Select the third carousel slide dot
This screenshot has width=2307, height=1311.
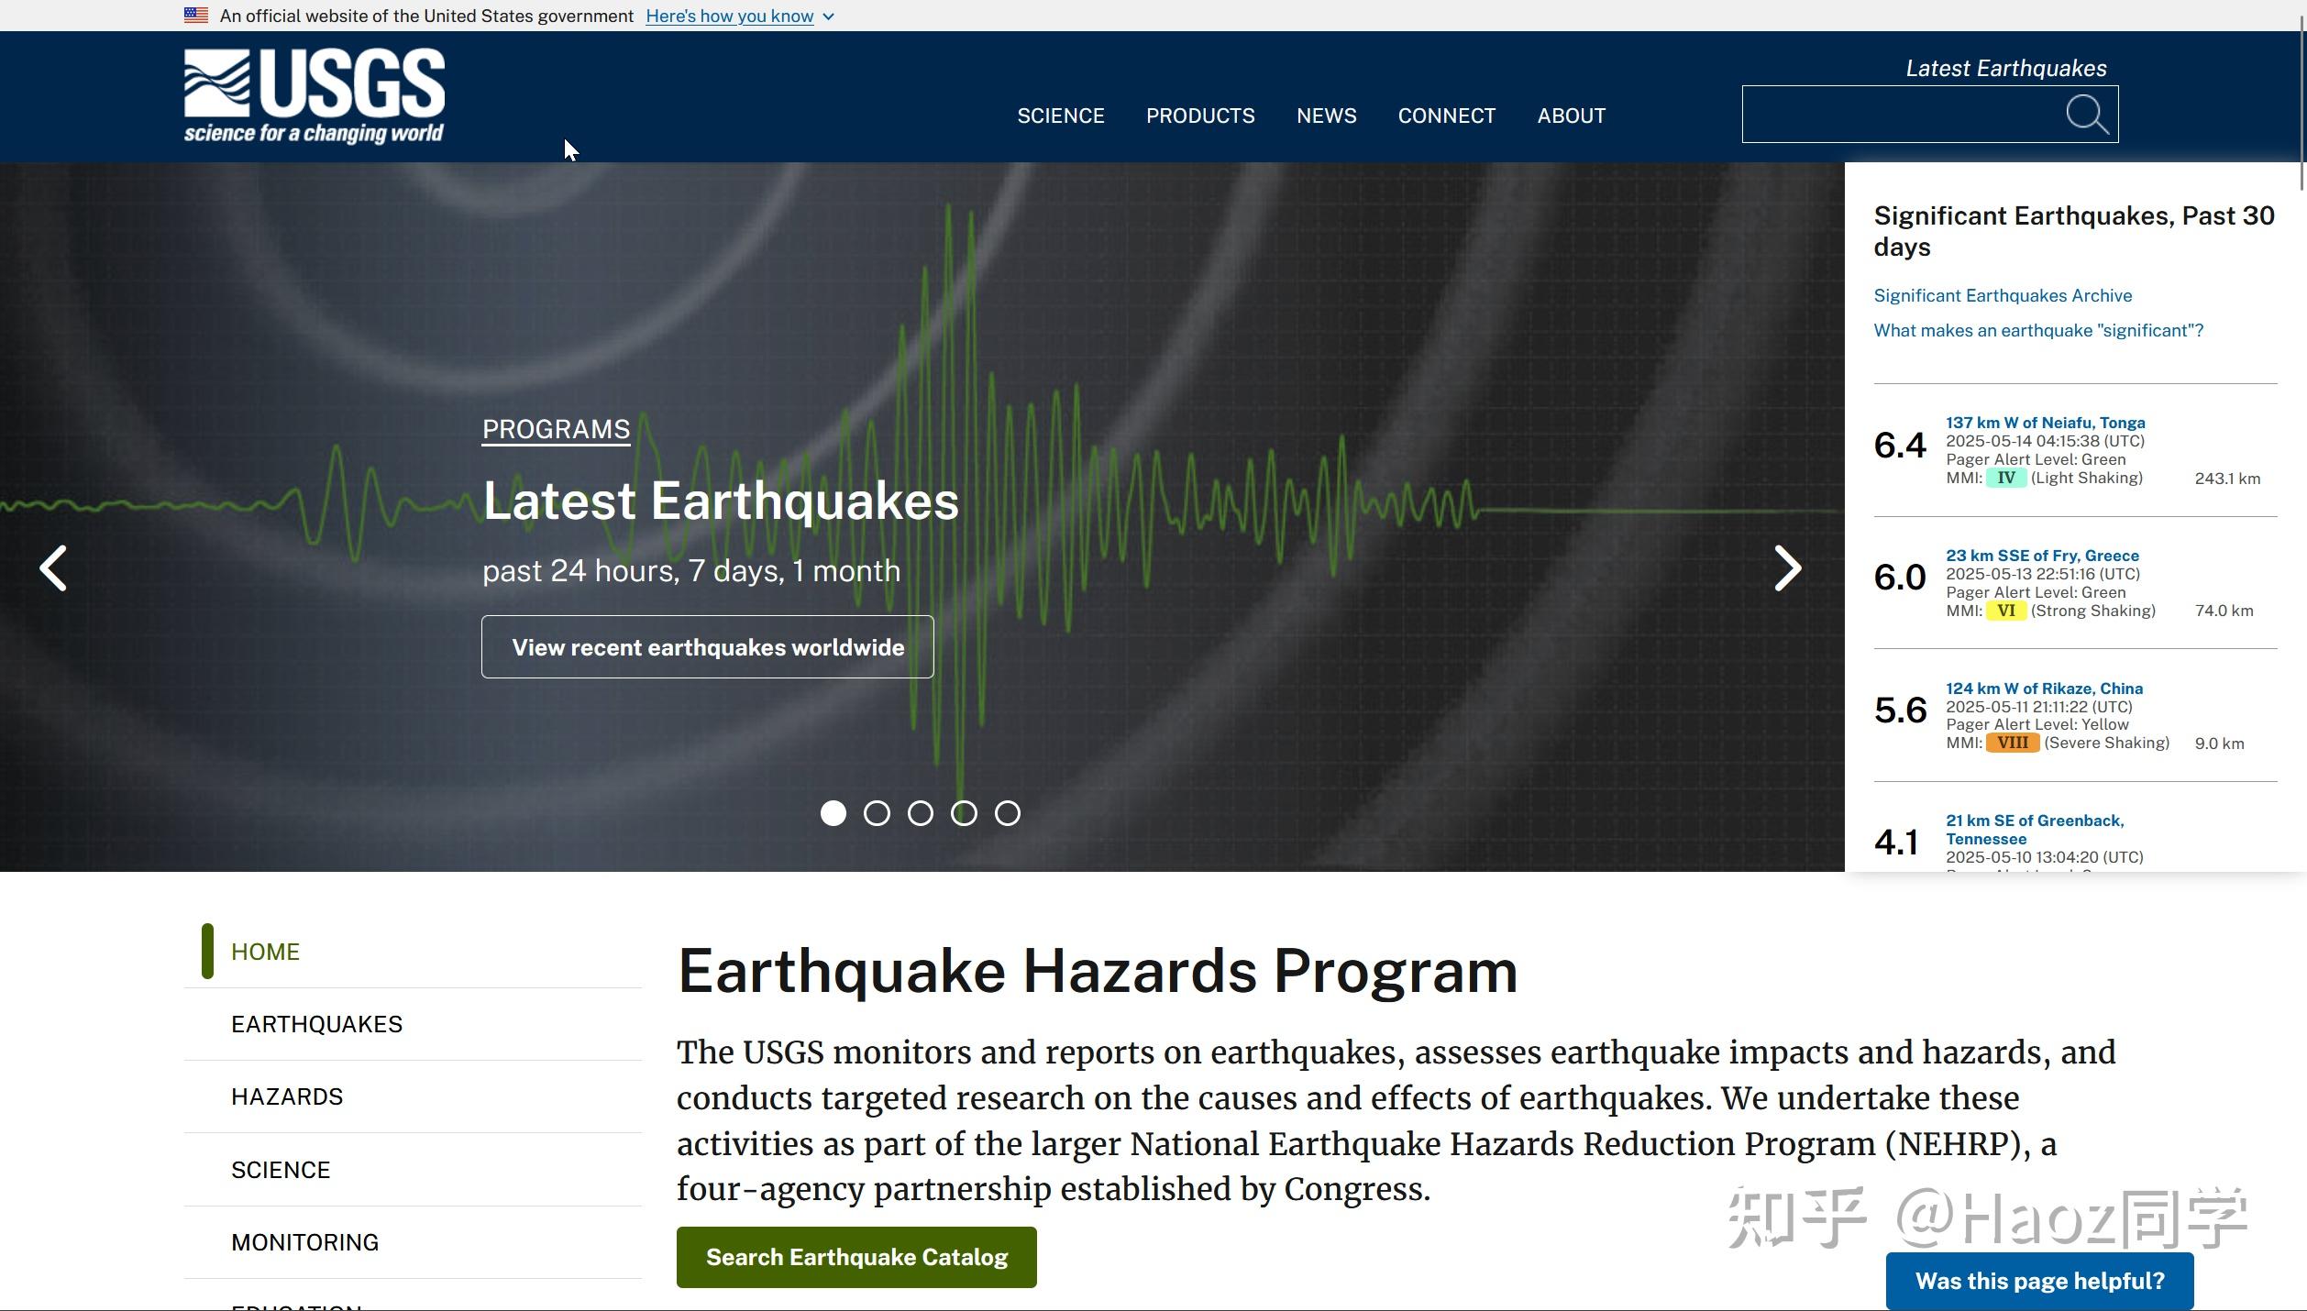point(920,813)
